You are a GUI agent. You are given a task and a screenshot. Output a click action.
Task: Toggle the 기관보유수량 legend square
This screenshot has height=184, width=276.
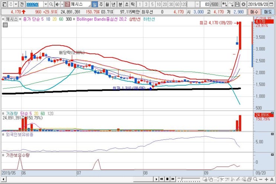tap(3, 155)
